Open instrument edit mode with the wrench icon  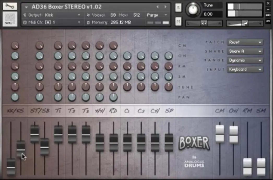[x=10, y=6]
